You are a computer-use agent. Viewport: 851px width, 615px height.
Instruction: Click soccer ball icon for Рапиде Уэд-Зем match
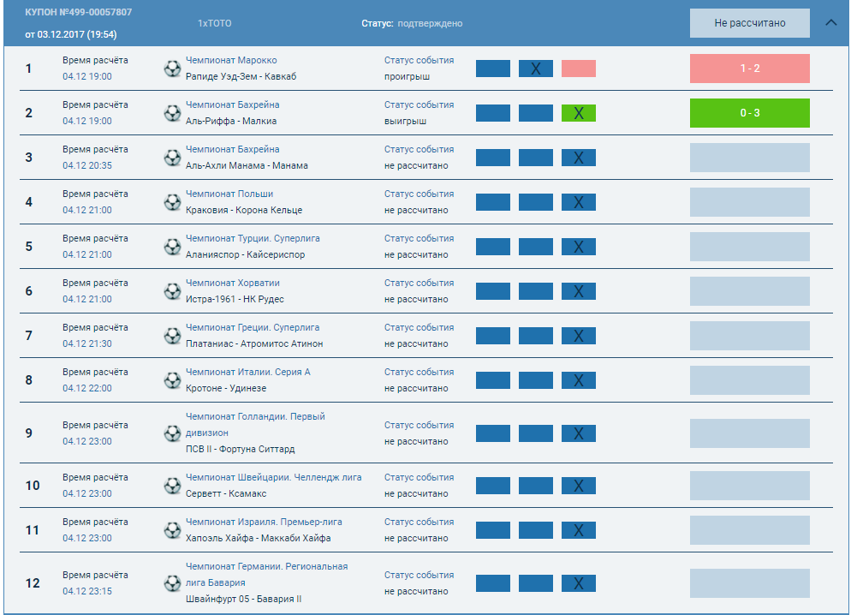click(172, 69)
